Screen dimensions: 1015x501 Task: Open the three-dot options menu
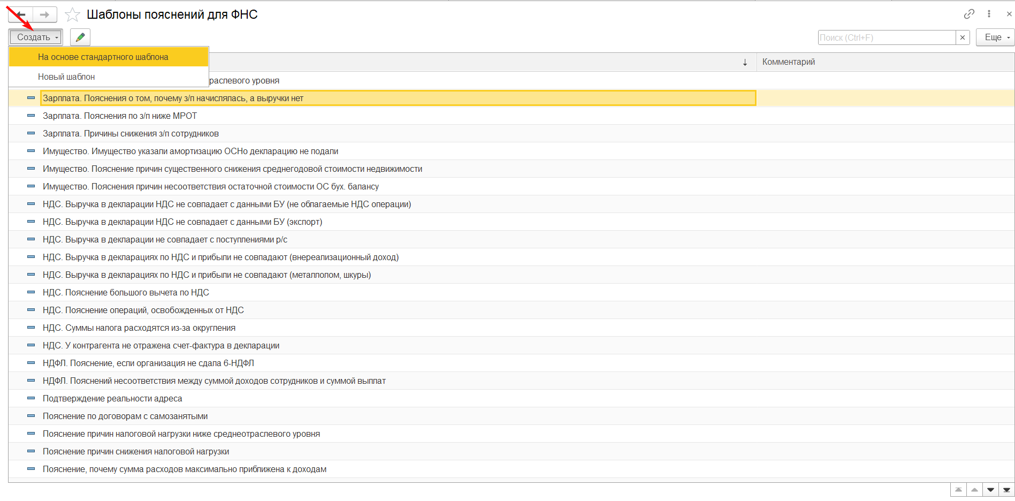pos(989,14)
